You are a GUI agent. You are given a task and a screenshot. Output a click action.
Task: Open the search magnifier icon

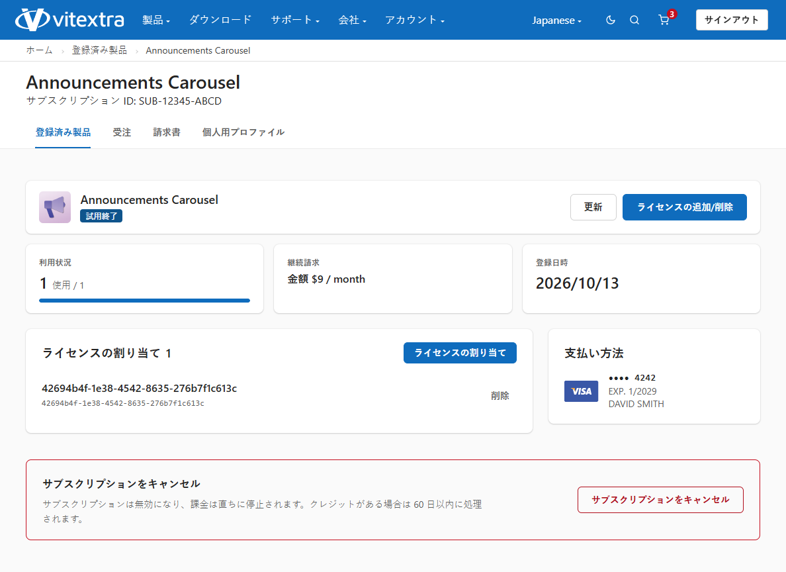[x=634, y=20]
